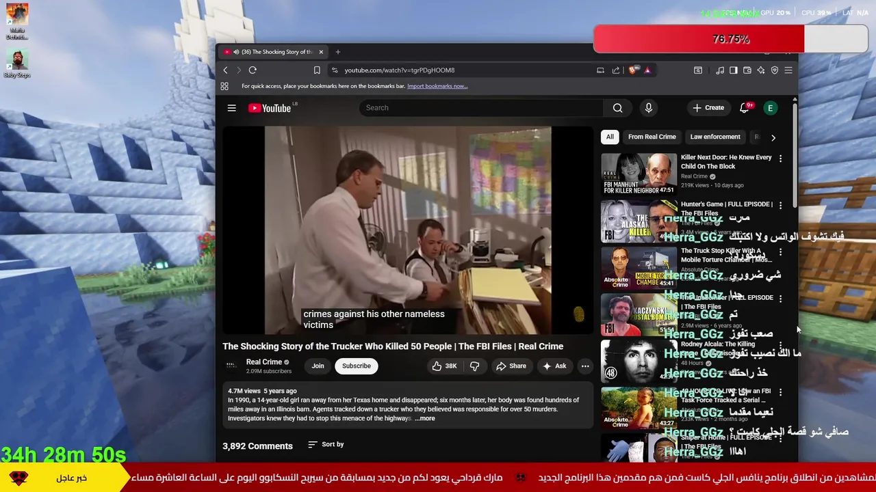The height and width of the screenshot is (492, 876).
Task: Click the YouTube Search field
Action: 481,108
